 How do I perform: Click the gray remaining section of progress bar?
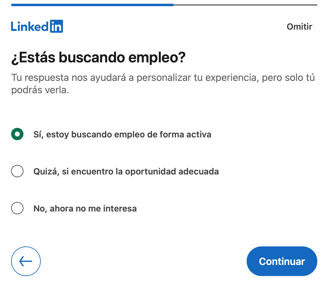(x=245, y=5)
